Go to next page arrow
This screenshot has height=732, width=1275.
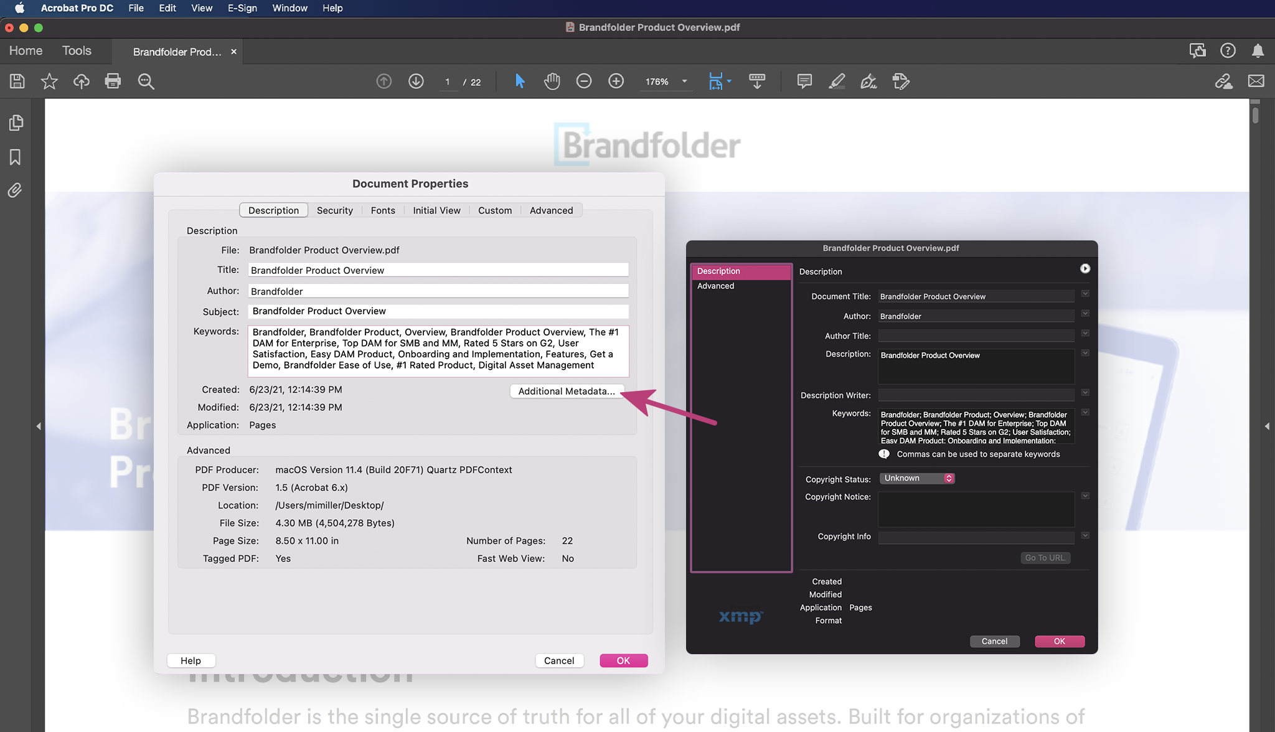click(416, 81)
